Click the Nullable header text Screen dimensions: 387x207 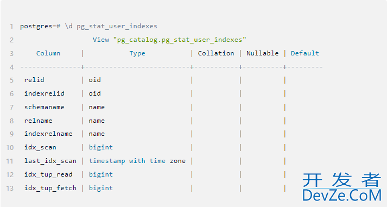point(262,53)
